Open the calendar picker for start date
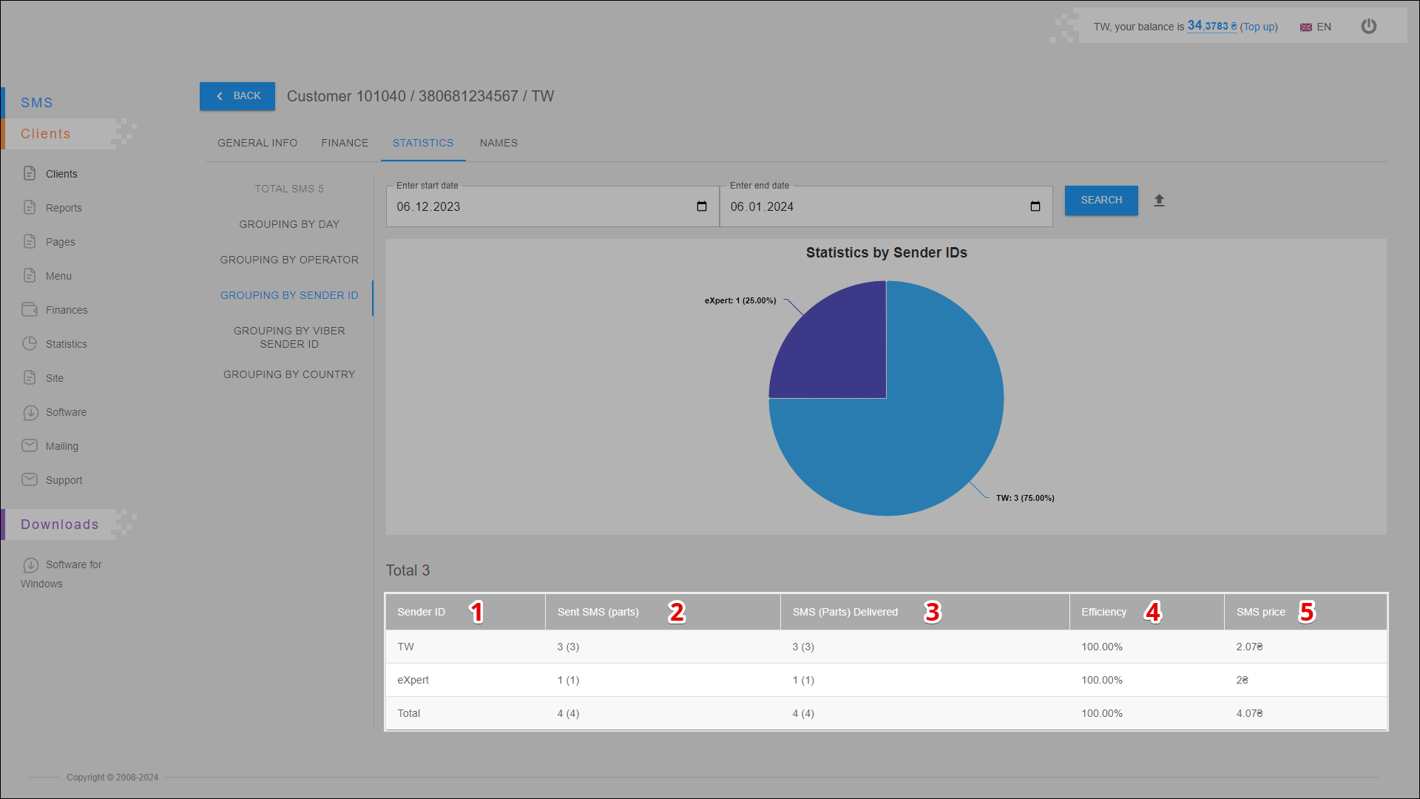Screen dimensions: 1420x799 pos(701,206)
